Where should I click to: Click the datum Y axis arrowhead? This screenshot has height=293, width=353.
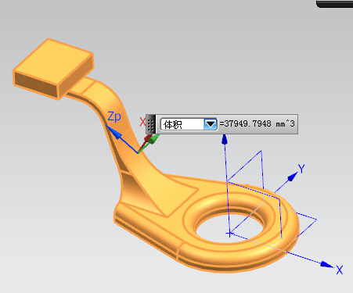pyautogui.click(x=293, y=177)
